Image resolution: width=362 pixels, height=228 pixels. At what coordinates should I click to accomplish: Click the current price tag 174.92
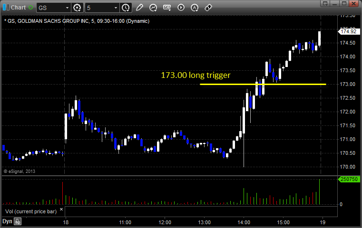click(349, 31)
